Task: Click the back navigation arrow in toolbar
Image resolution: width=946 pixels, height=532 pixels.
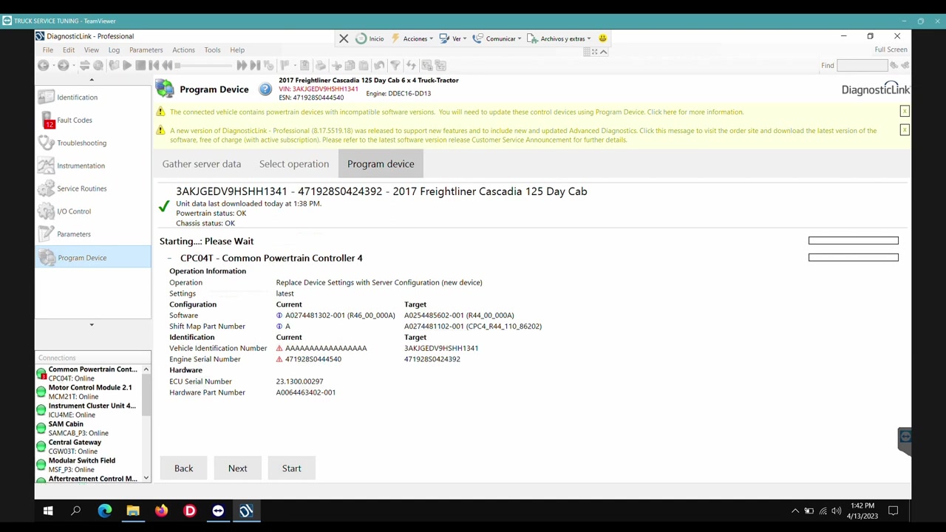Action: 44,66
